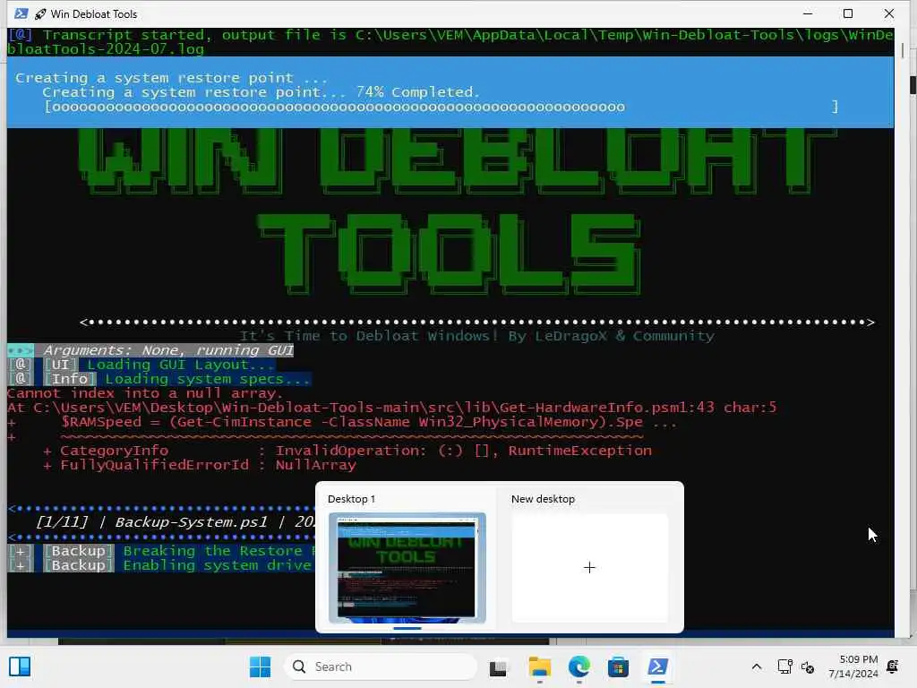
Task: Open Microsoft Store from the taskbar
Action: (618, 666)
